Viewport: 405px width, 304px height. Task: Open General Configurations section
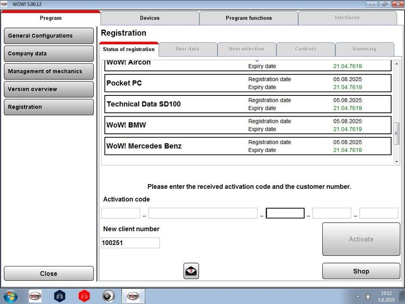(x=49, y=36)
